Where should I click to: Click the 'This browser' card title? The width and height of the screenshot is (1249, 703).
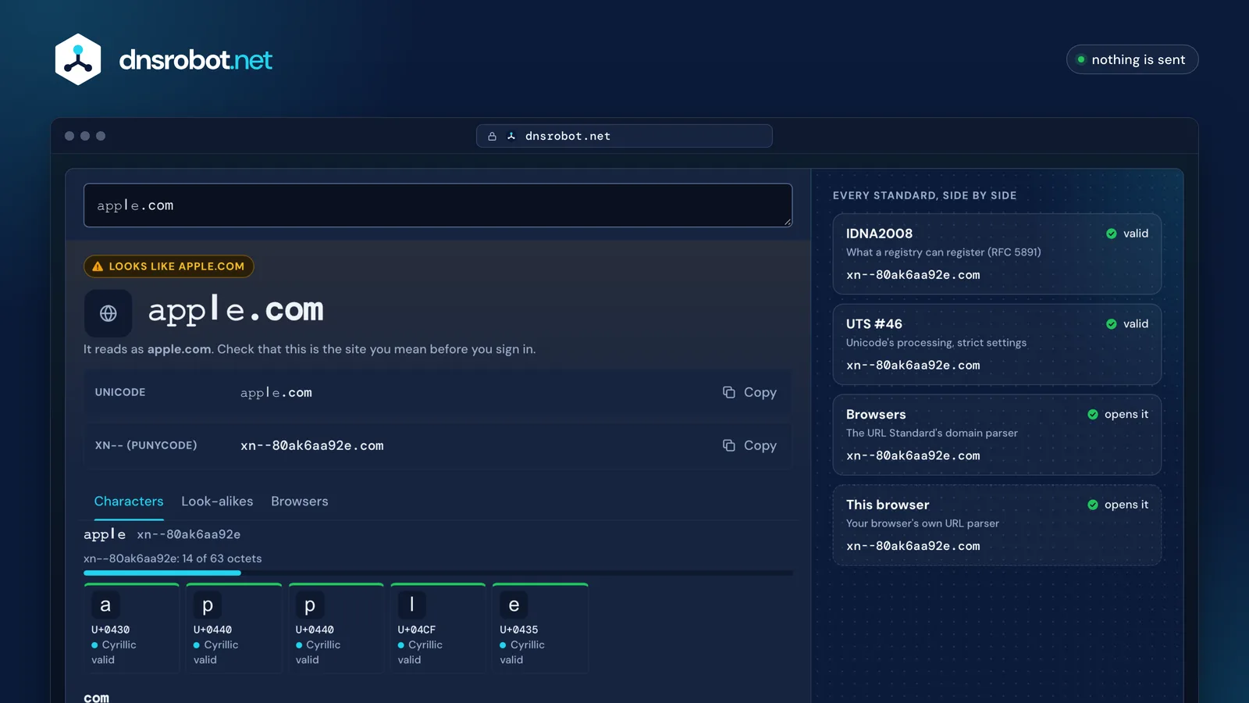pos(888,505)
